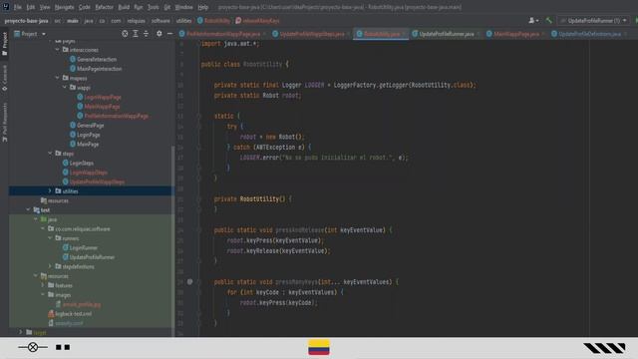Click the IntelliJ application logo icon
638x359 pixels.
(6, 7)
